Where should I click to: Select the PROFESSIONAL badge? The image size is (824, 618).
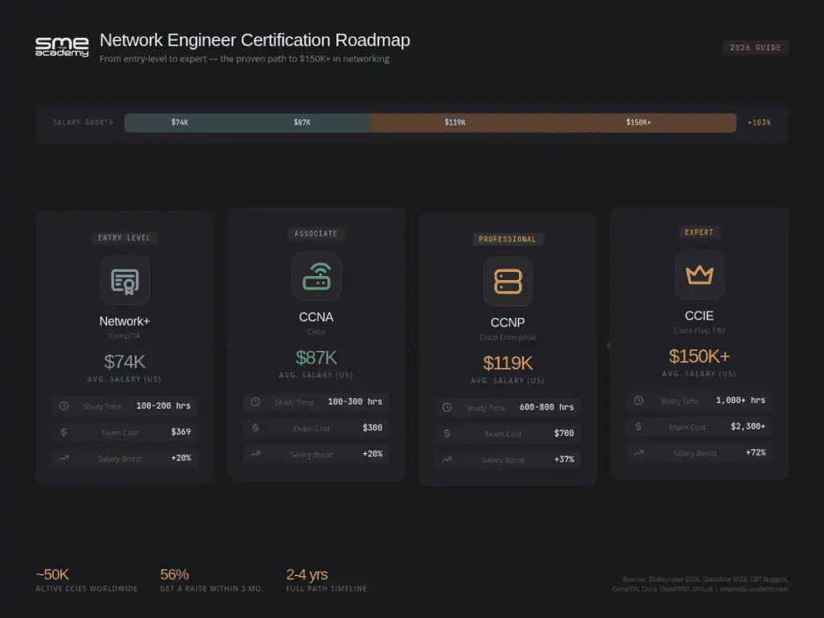tap(508, 239)
